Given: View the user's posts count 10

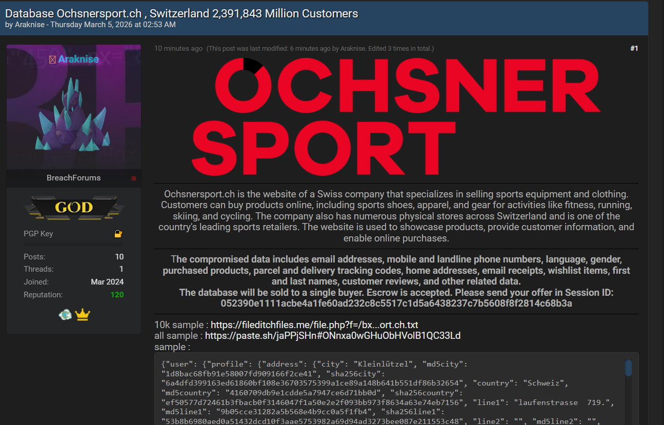Looking at the screenshot, I should coord(119,257).
